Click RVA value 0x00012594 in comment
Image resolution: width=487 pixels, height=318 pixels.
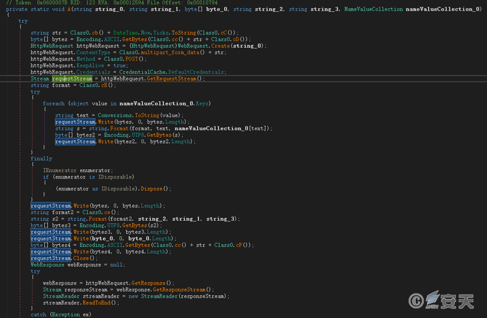(129, 2)
